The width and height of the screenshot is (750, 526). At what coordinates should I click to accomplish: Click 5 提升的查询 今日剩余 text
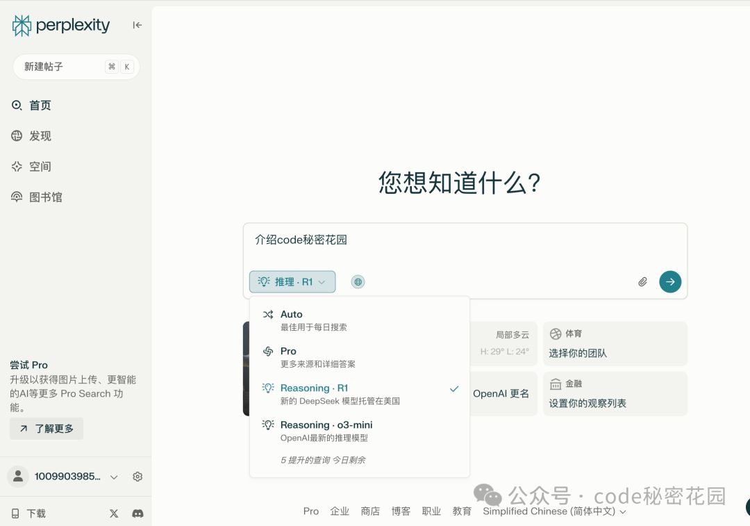[323, 460]
